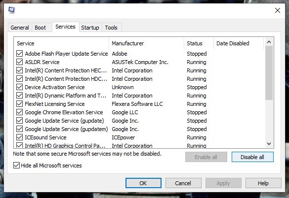The width and height of the screenshot is (289, 198).
Task: Select the Services tab
Action: pos(65,27)
